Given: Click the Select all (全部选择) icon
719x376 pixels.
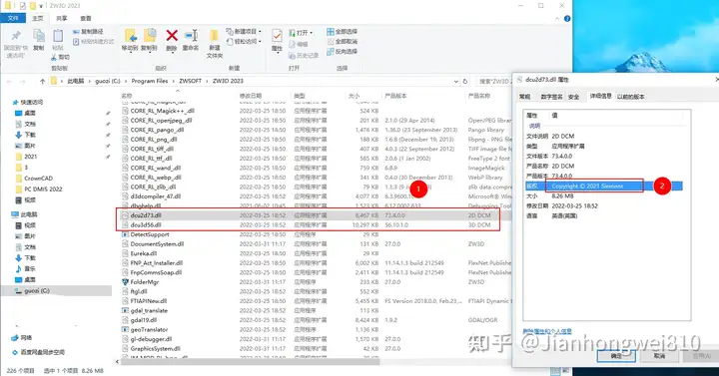Looking at the screenshot, I should (x=331, y=32).
